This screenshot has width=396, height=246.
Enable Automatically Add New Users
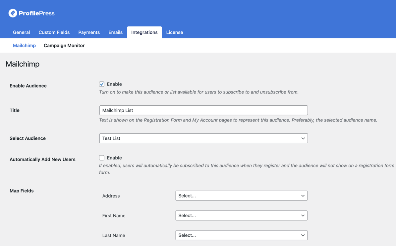(102, 158)
